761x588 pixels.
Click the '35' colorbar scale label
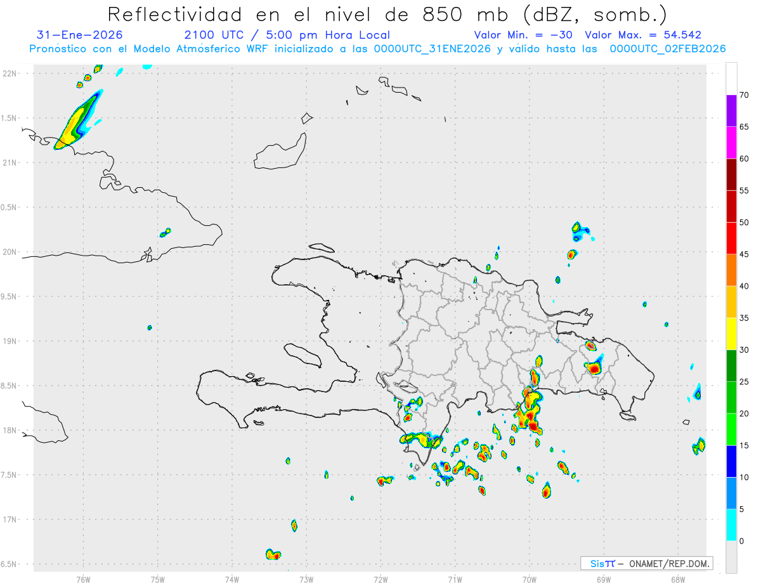click(745, 318)
